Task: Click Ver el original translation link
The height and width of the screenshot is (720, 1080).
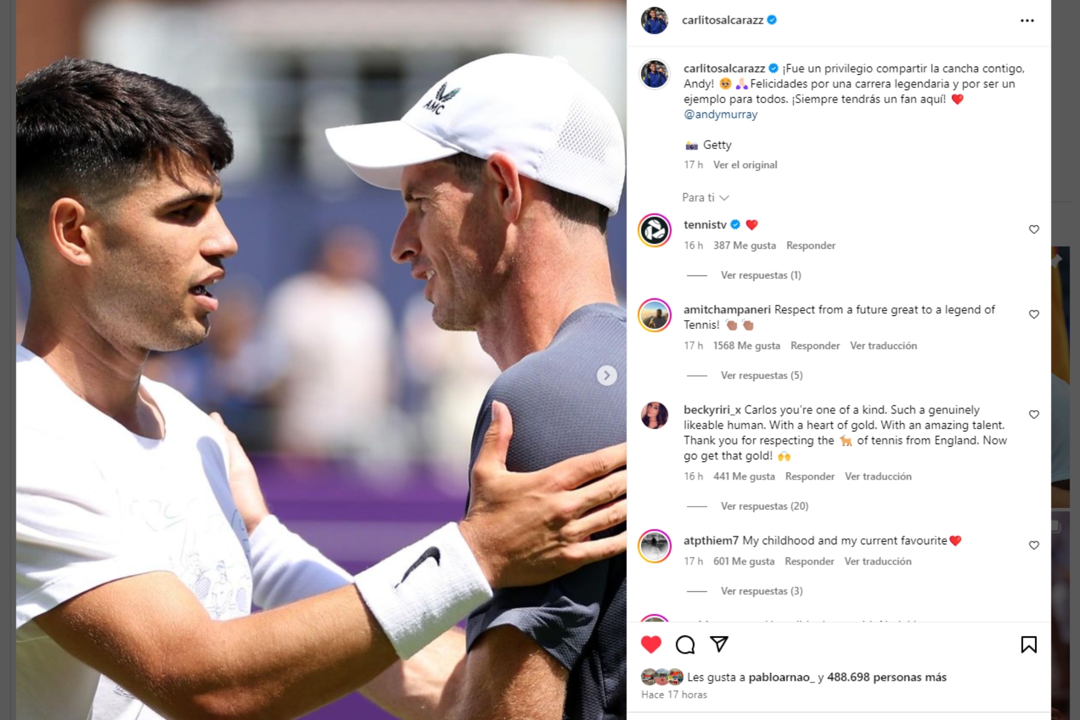Action: (x=745, y=165)
